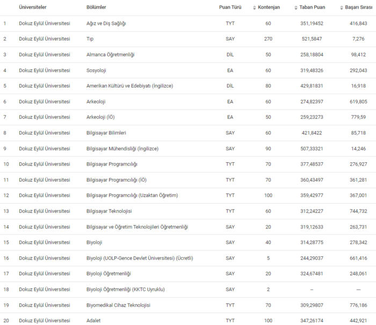
Task: Click the Bilgisayar Bilimleri department
Action: click(106, 133)
